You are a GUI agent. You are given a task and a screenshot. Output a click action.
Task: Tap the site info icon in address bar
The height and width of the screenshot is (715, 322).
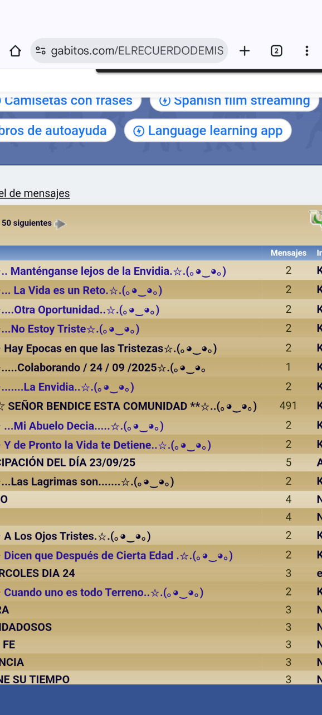click(40, 51)
